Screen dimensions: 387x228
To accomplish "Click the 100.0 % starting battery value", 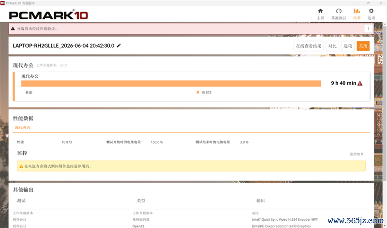I will tap(157, 142).
